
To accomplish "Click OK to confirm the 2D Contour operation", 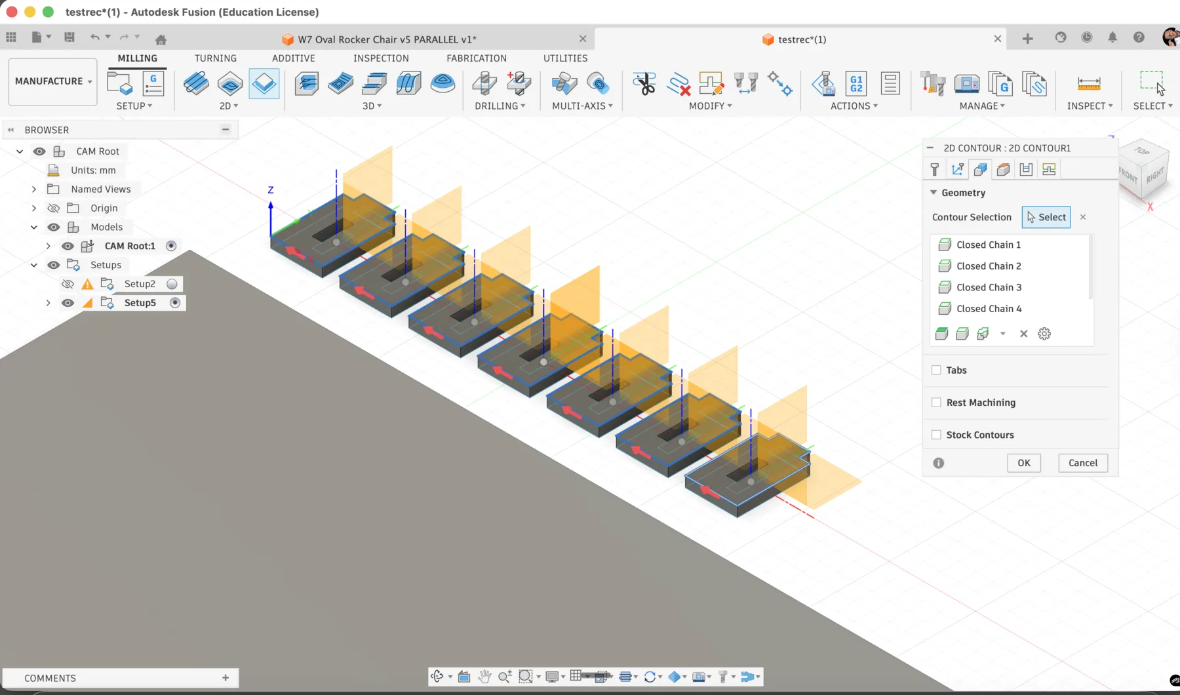I will 1023,463.
